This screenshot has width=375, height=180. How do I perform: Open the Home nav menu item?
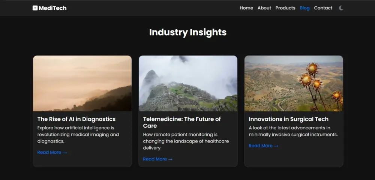246,8
